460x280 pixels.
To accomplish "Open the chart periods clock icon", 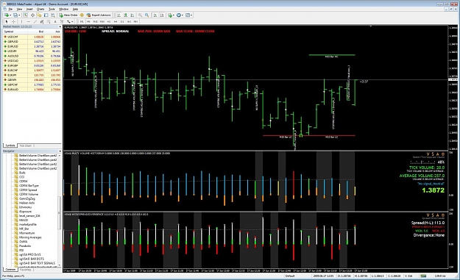I will click(x=178, y=15).
